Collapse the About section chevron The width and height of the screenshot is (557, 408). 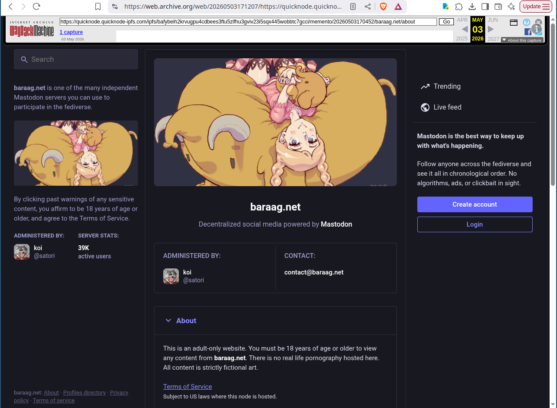168,321
